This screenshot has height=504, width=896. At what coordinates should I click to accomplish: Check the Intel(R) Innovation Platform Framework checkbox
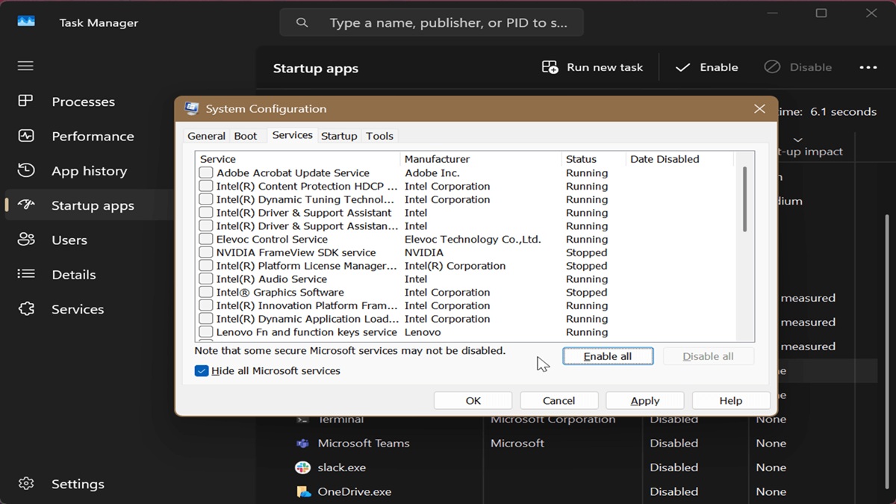[x=205, y=305]
